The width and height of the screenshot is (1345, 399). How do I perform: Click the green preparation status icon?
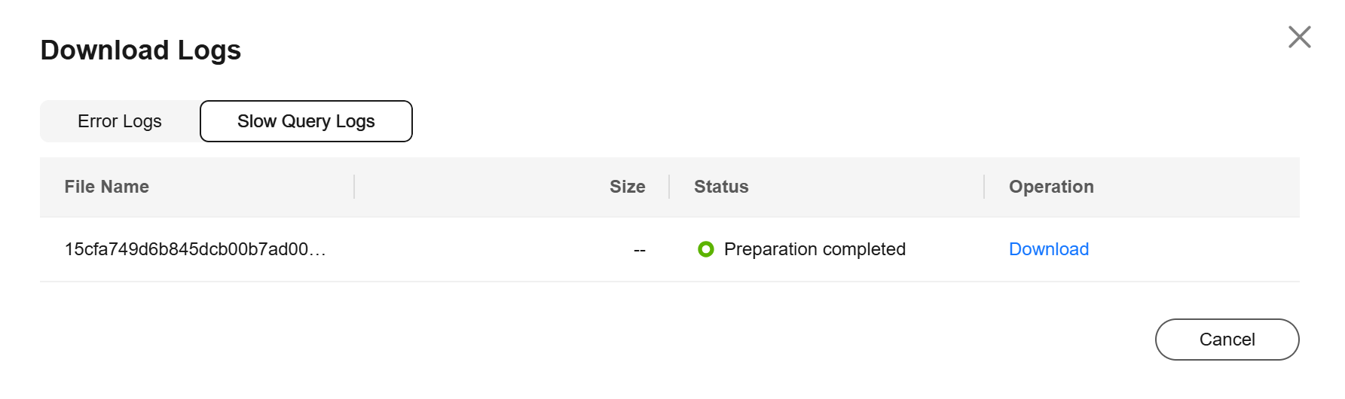coord(705,249)
